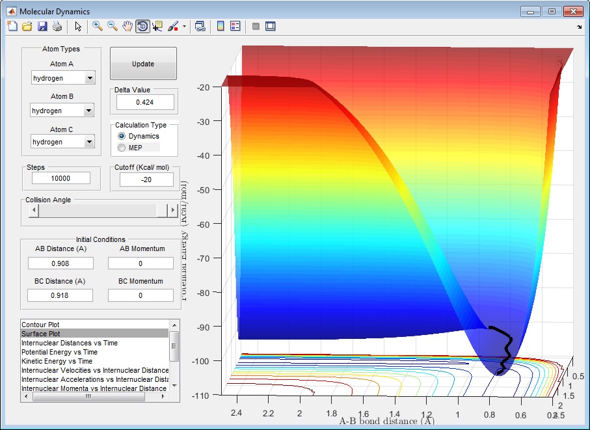Click the Open File folder icon
Image resolution: width=590 pixels, height=430 pixels.
point(27,27)
